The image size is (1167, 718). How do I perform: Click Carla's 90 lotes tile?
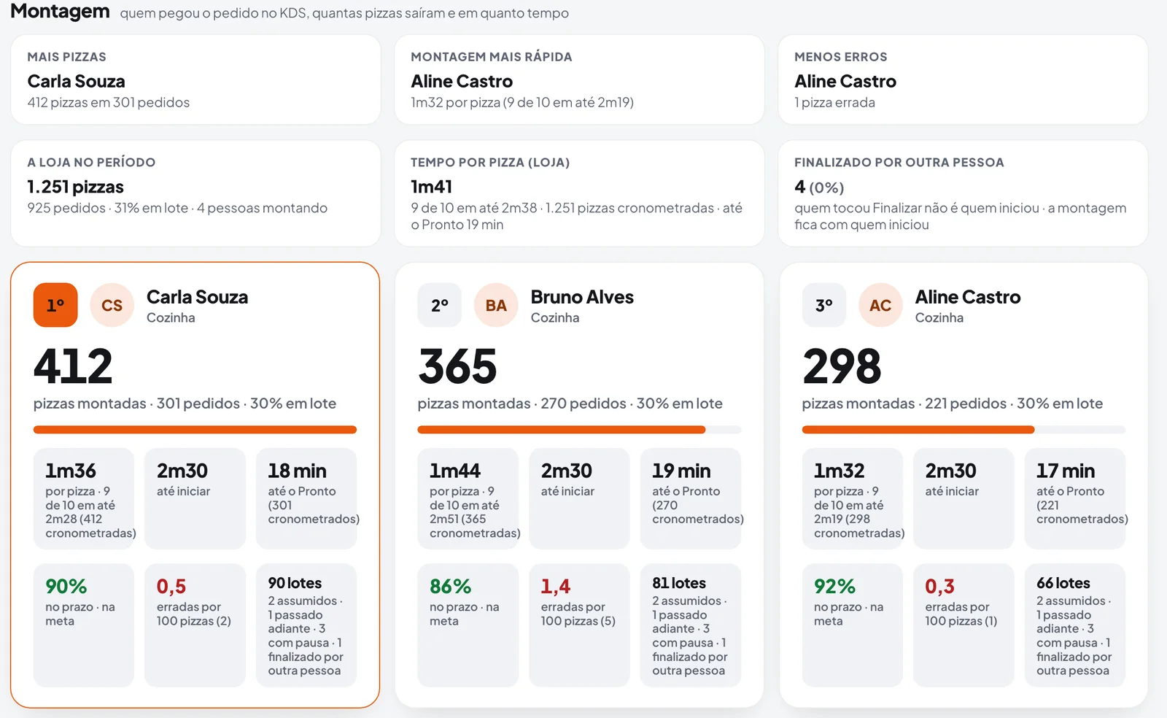coord(306,625)
